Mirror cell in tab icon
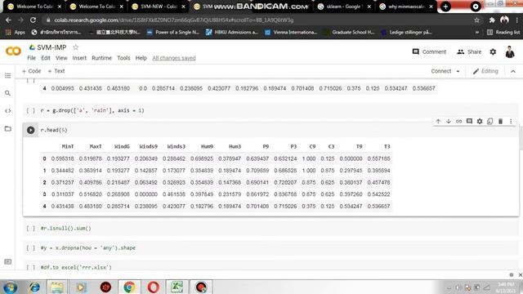Screen dimensions: 523x294 point(489,122)
